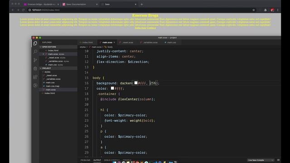Click weight(bold) on line 23
290x163 pixels.
[142, 121]
